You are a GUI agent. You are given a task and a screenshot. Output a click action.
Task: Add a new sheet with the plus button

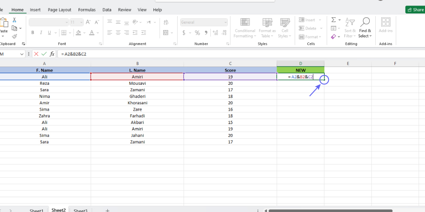(x=108, y=210)
